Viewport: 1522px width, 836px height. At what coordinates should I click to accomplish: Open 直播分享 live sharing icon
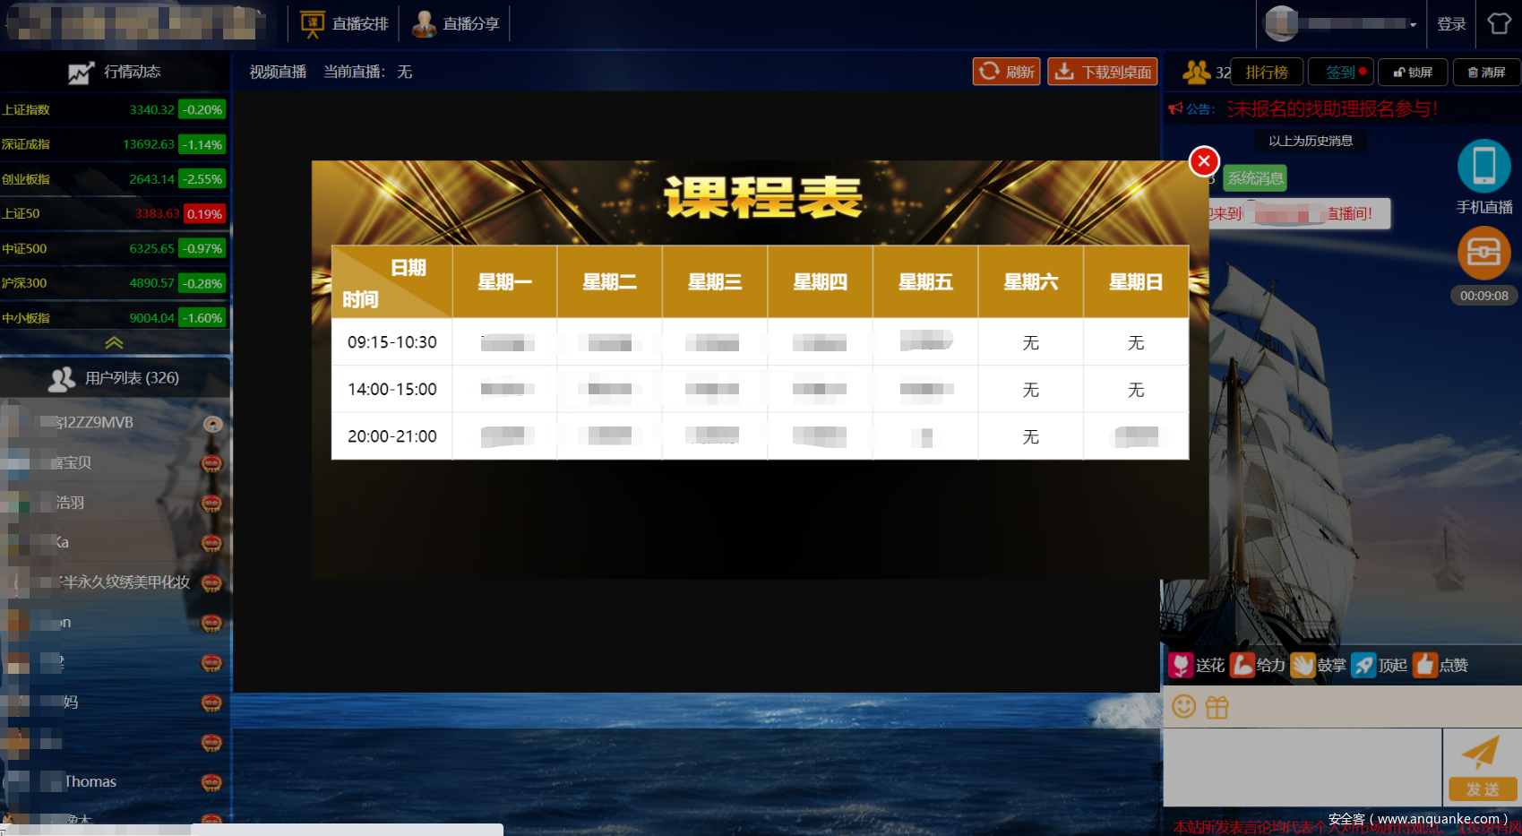(x=424, y=24)
